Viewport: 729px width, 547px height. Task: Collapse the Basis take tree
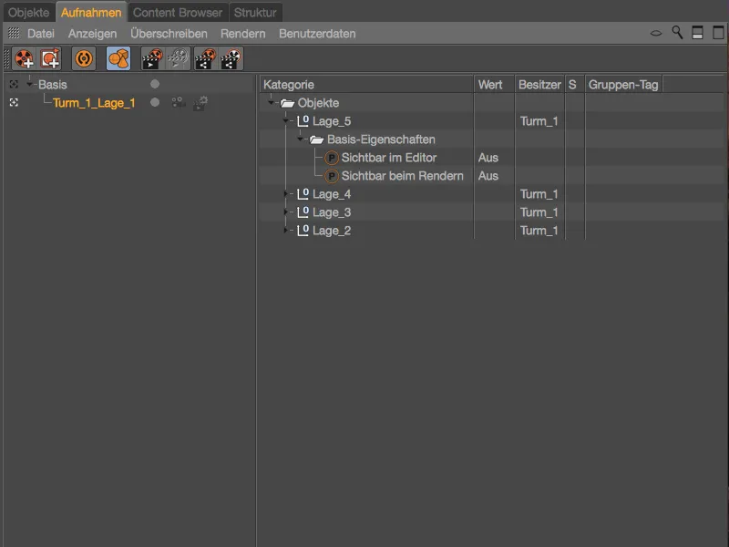(30, 85)
